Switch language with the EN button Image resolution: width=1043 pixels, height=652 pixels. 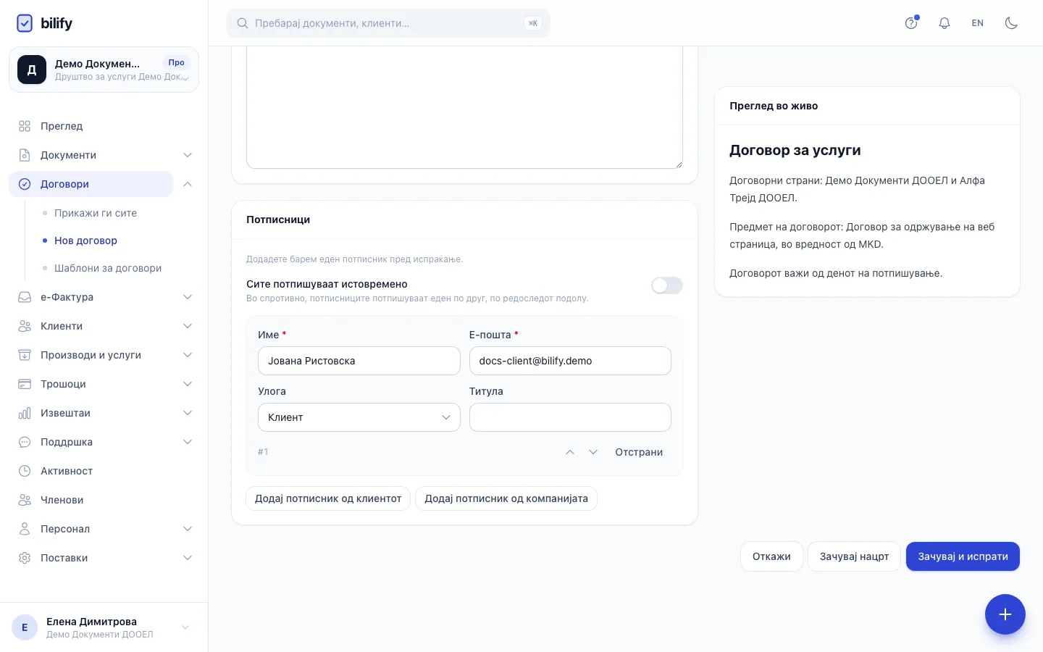[x=978, y=23]
